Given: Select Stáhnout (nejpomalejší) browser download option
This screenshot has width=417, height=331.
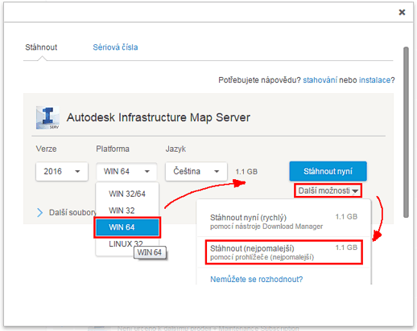Looking at the screenshot, I should (x=284, y=252).
